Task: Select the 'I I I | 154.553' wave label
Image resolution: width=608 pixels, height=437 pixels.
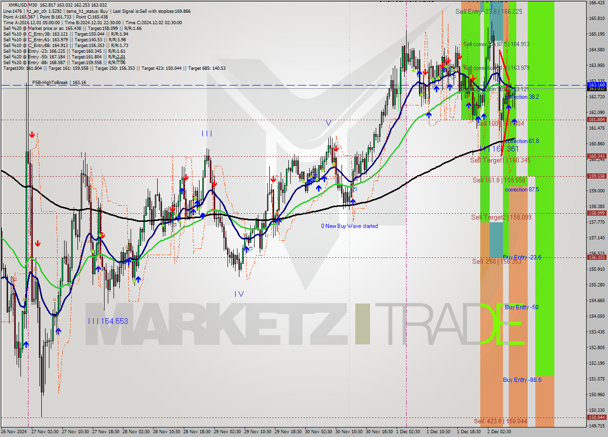Action: point(108,321)
